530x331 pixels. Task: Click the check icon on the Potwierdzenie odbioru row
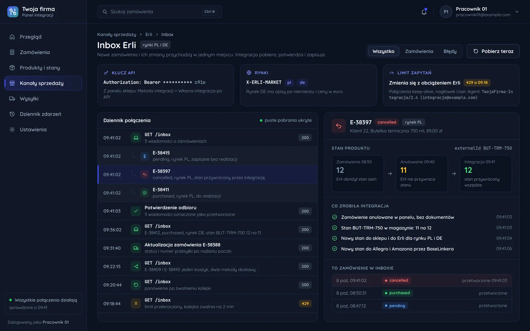[x=136, y=211]
